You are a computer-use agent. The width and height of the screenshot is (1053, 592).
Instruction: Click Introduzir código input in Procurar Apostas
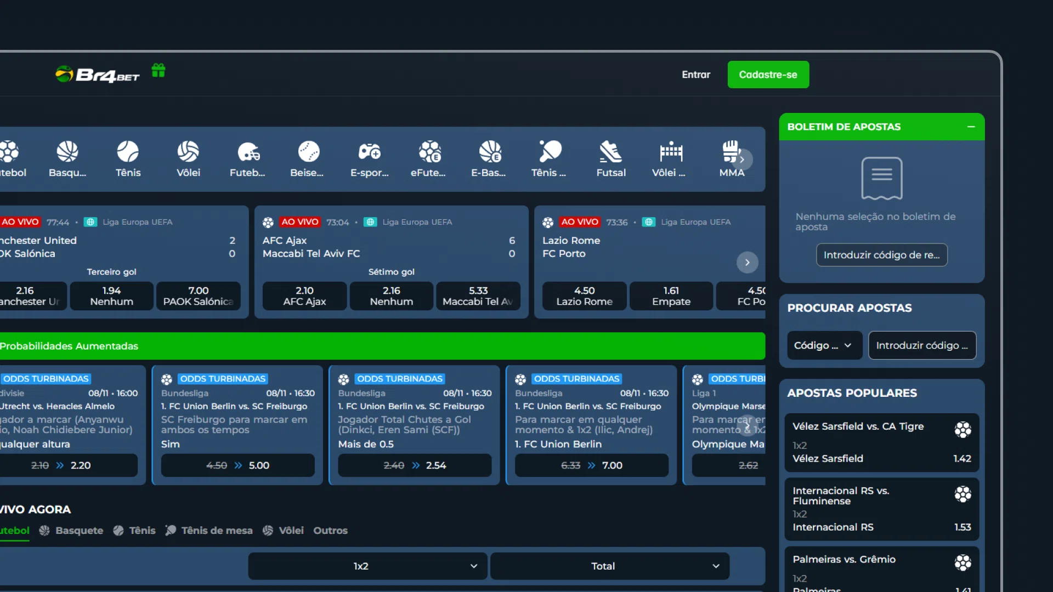click(x=922, y=345)
